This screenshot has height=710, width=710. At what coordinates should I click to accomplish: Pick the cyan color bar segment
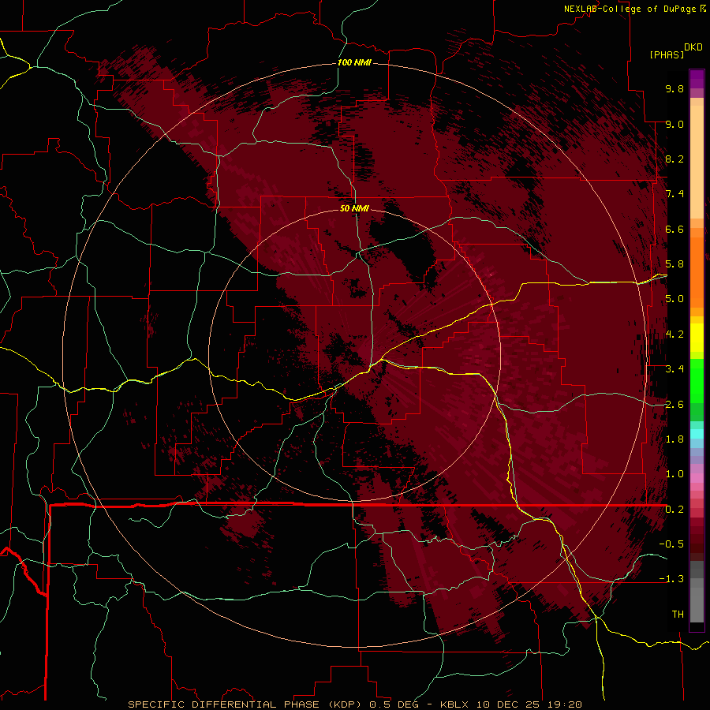point(697,434)
